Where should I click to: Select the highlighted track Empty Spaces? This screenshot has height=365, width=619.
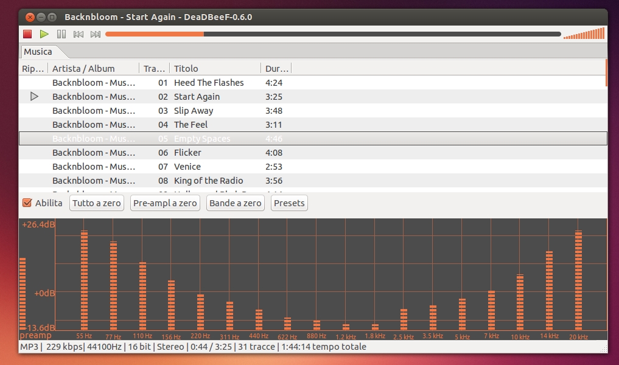[313, 139]
